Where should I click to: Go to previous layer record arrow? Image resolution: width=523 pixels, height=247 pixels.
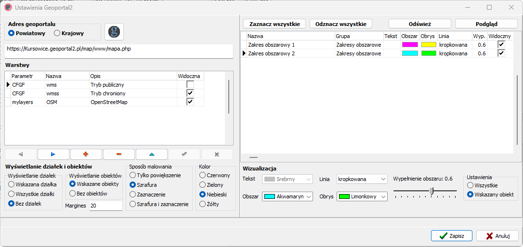tap(21, 155)
